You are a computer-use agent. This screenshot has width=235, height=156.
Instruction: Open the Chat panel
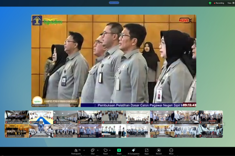point(93,151)
